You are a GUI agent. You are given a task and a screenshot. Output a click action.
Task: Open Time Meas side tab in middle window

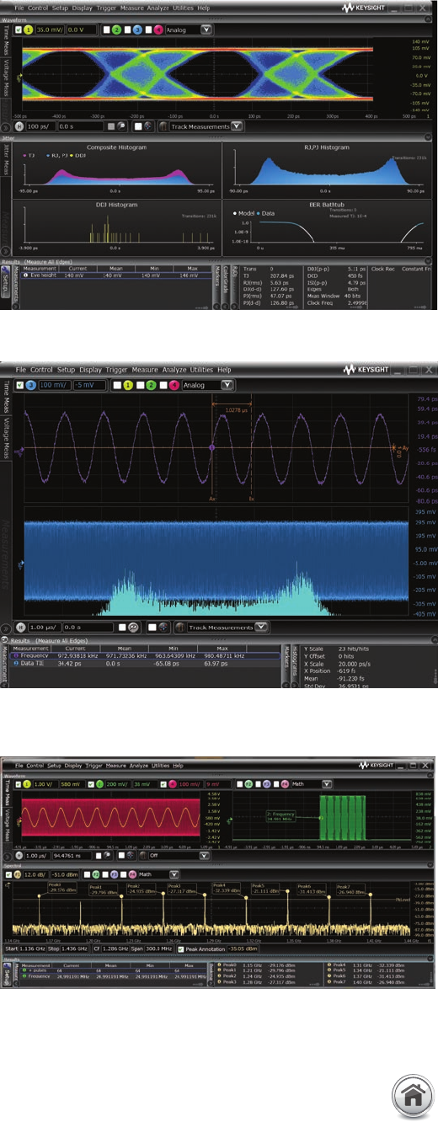click(x=7, y=397)
